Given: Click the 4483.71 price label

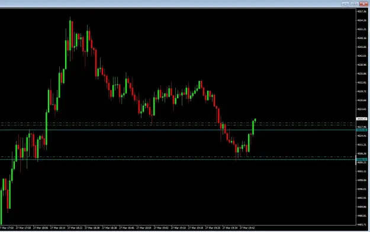Looking at the screenshot, I should point(362,225).
